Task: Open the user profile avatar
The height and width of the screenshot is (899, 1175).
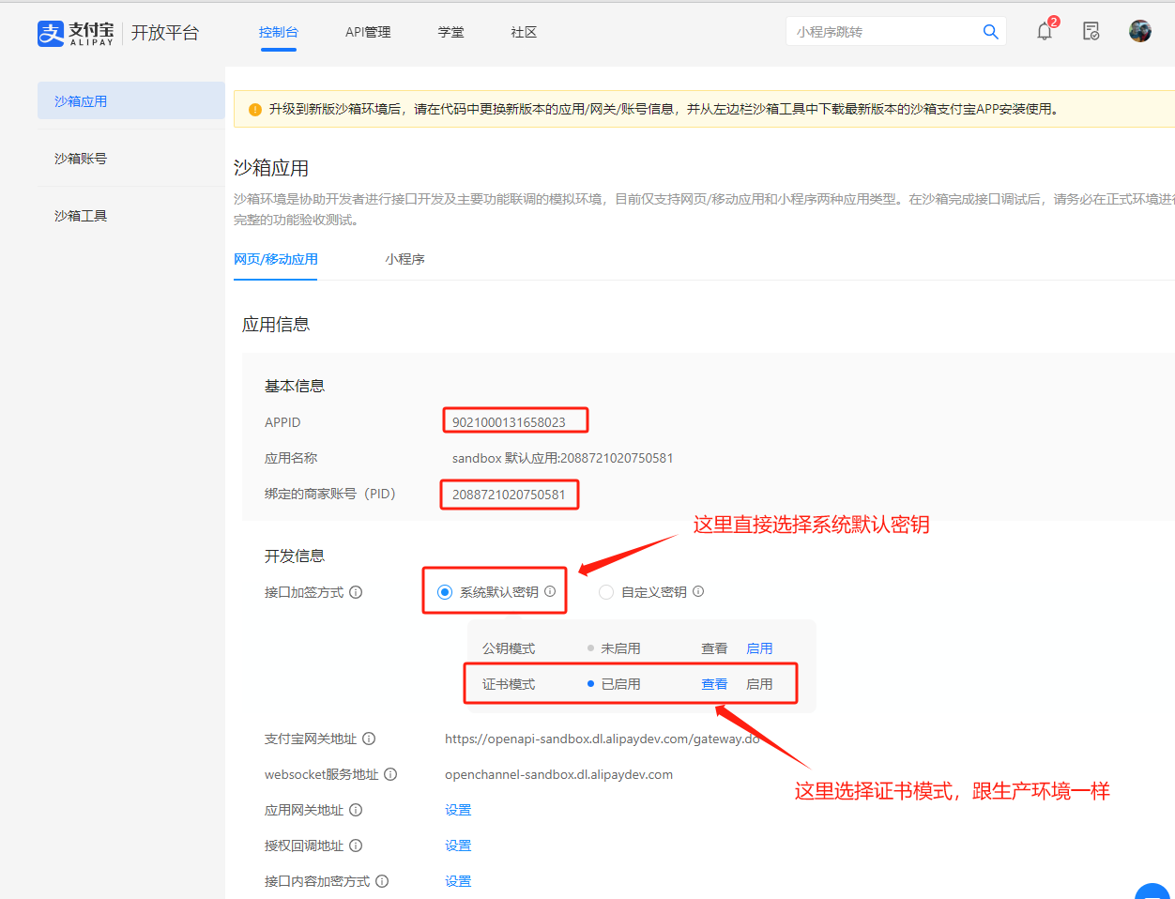Action: 1139,31
